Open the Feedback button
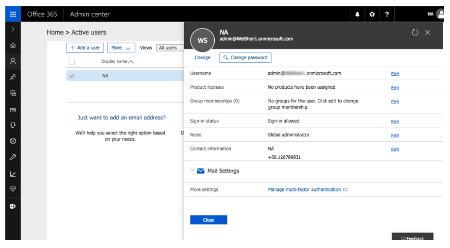This screenshot has width=450, height=248. (413, 237)
